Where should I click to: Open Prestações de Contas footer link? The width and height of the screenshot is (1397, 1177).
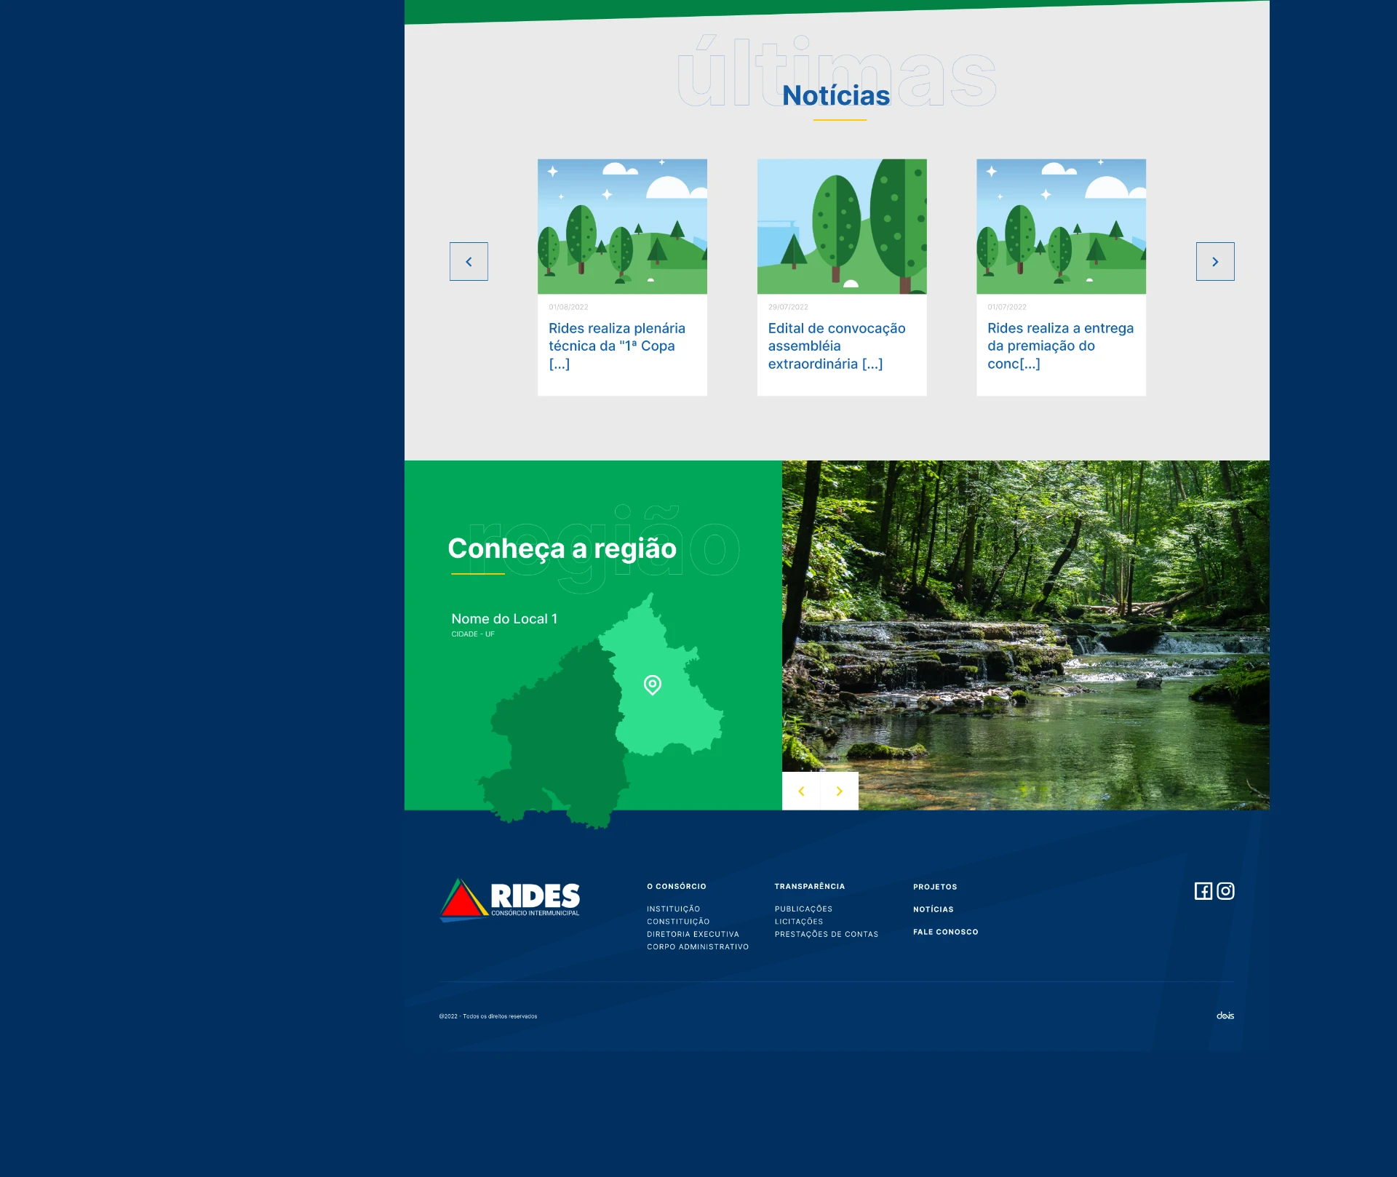827,934
